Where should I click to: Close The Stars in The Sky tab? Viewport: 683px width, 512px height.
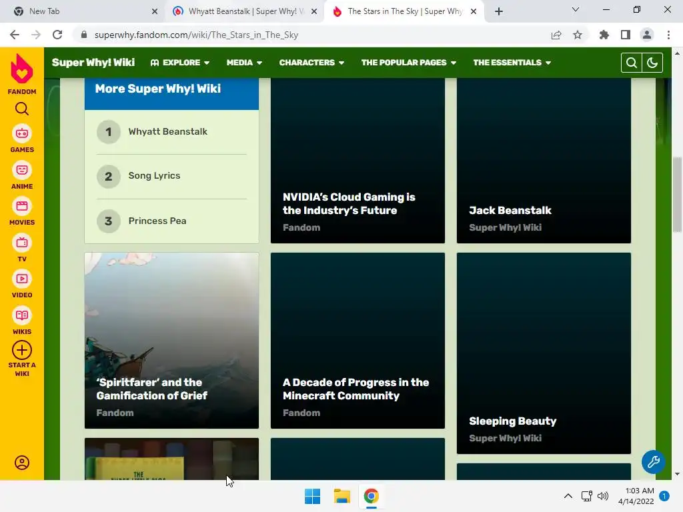pyautogui.click(x=474, y=12)
